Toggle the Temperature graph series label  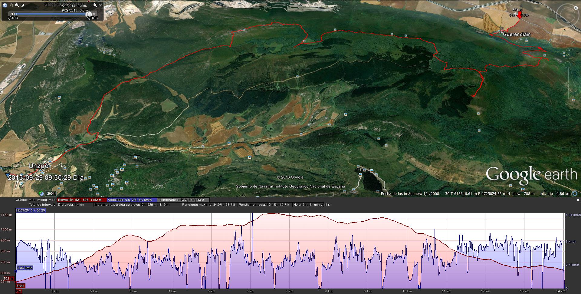tap(183, 200)
